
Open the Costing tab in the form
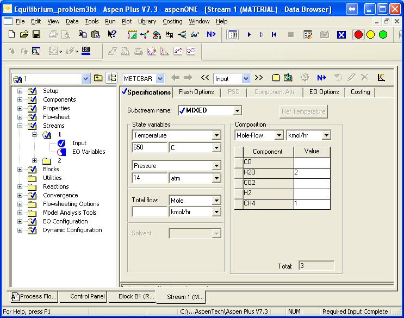(x=360, y=92)
